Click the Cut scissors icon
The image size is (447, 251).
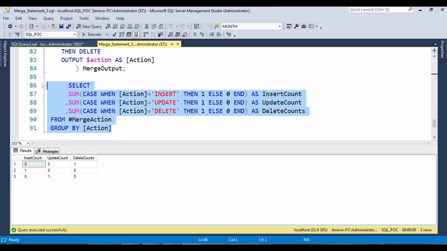147,26
